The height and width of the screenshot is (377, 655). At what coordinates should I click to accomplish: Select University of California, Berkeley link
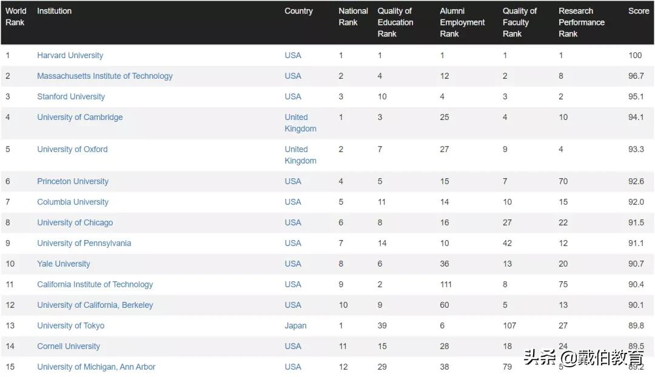click(95, 305)
